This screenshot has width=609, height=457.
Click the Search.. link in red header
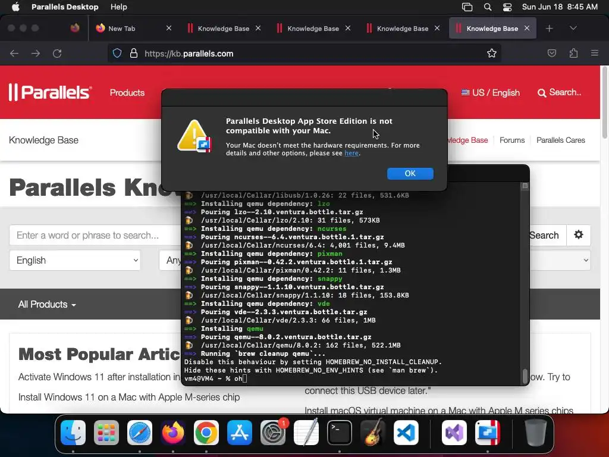(559, 92)
